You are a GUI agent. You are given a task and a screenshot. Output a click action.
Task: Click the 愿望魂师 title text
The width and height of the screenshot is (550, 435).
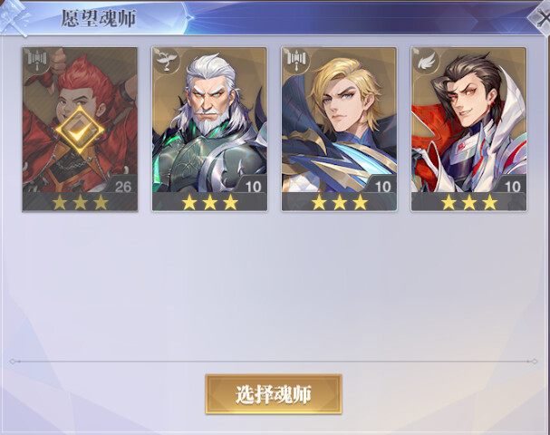click(x=98, y=18)
